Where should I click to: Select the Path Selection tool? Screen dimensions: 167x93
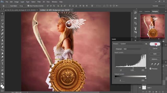coord(2,67)
